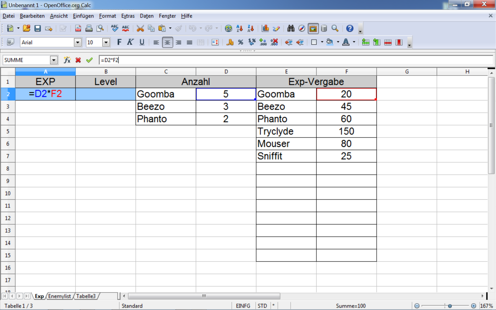Click the Save document icon
Viewport: 496px width, 310px height.
(x=37, y=28)
